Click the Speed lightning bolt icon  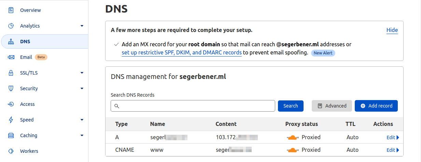click(x=11, y=120)
